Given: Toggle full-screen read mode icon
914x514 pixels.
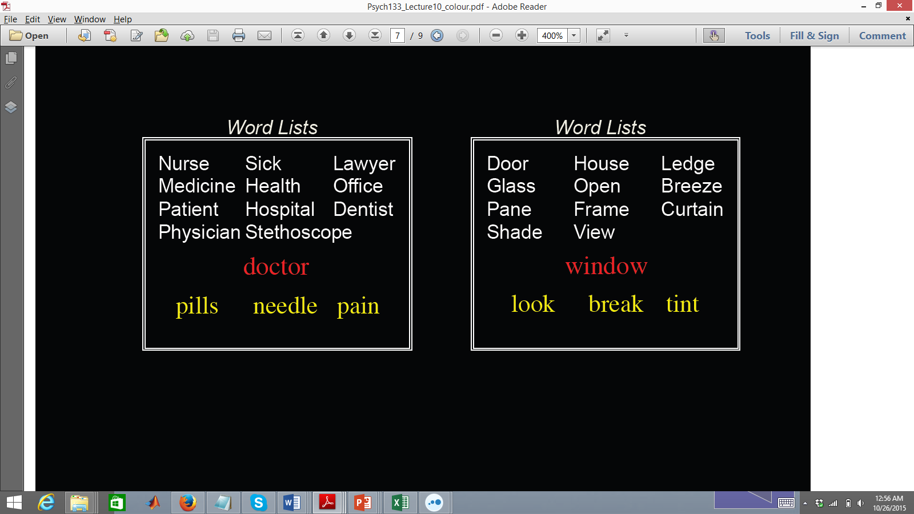Looking at the screenshot, I should coord(603,35).
